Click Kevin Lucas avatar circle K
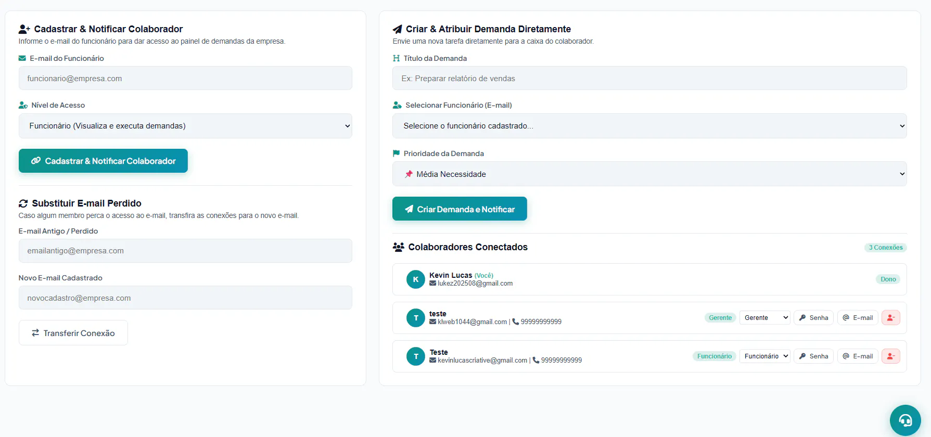This screenshot has height=437, width=931. (x=416, y=279)
